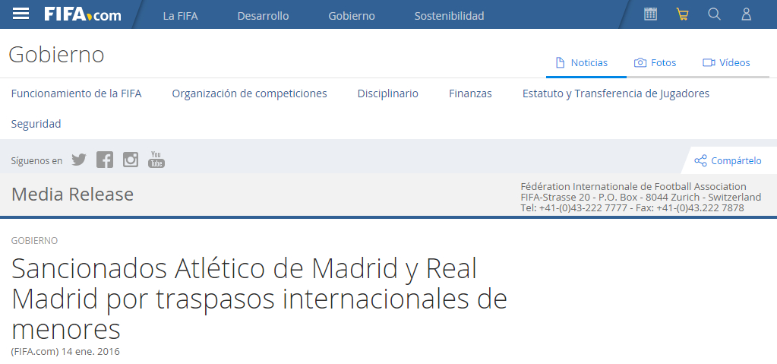The image size is (777, 364).
Task: Open site search magnifier
Action: click(x=714, y=14)
